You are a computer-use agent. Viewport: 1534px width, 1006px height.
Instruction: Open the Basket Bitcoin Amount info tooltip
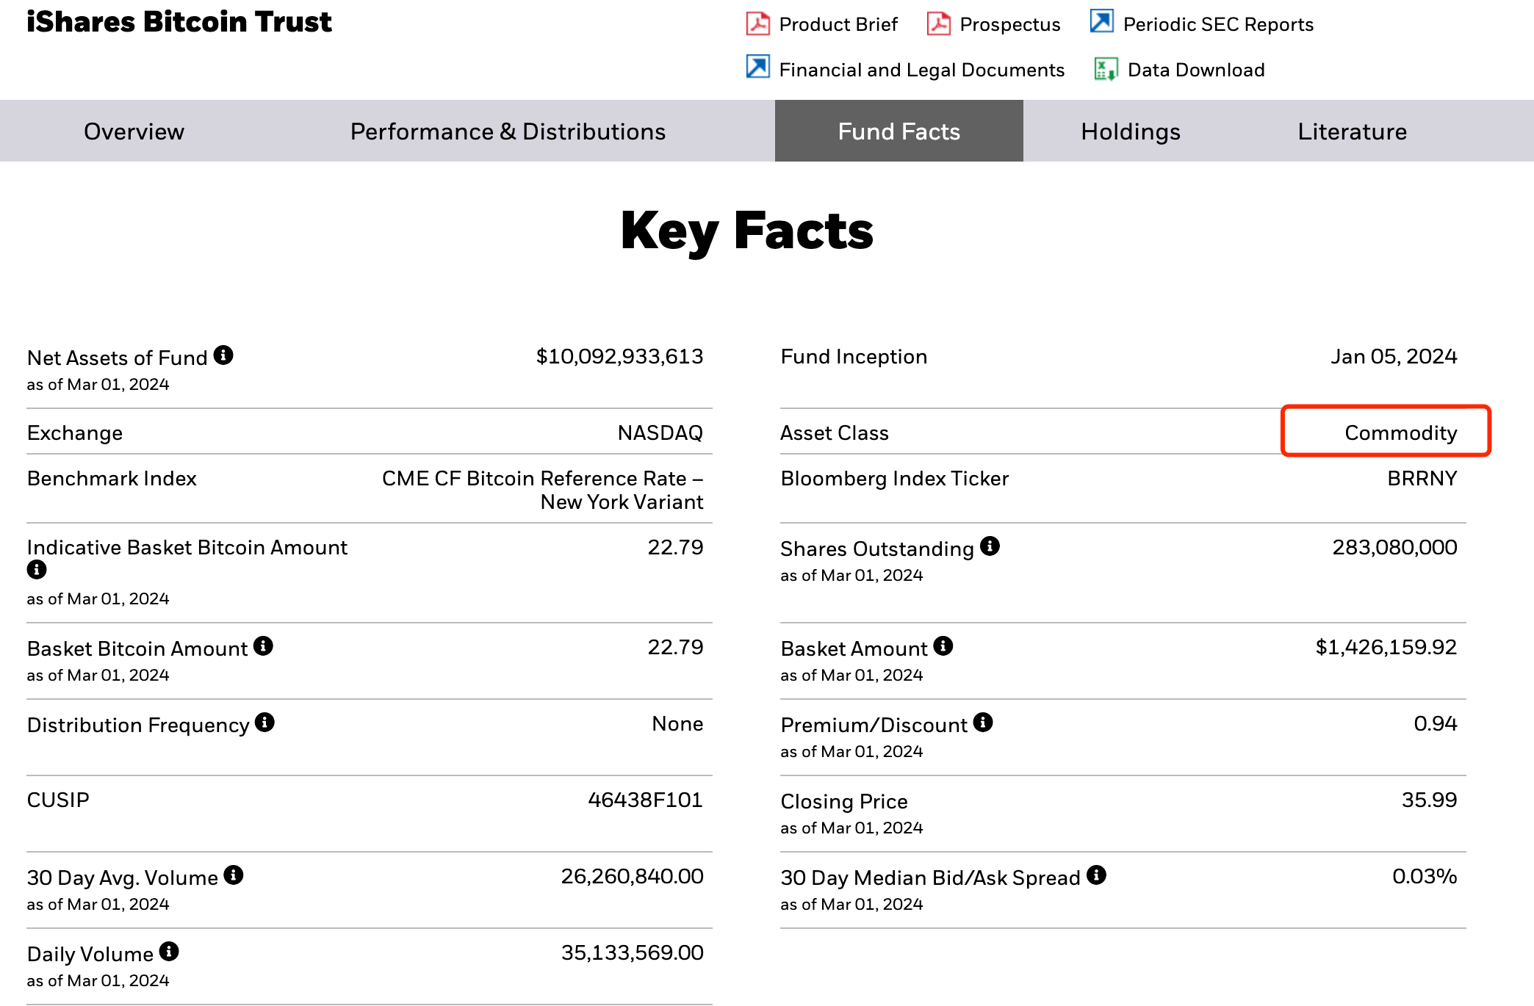click(263, 646)
